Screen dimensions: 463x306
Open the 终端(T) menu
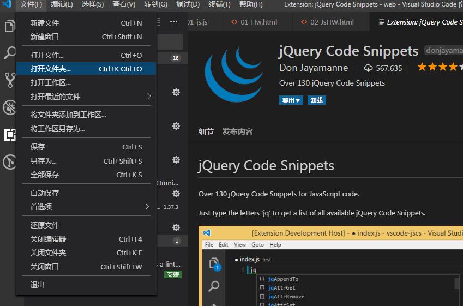click(219, 4)
